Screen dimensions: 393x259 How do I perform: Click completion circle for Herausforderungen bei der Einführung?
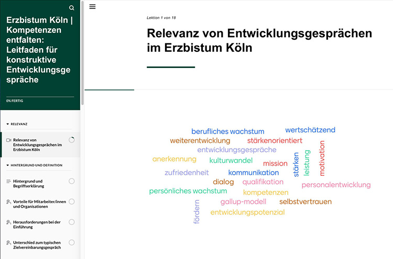pyautogui.click(x=72, y=222)
